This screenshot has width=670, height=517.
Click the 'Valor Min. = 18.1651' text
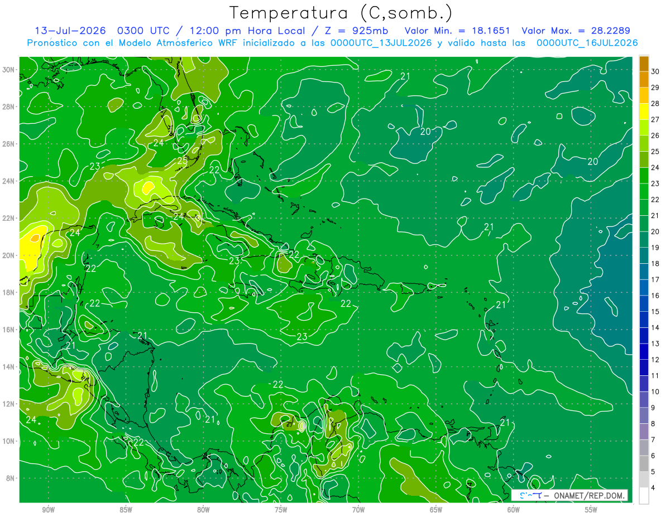(x=458, y=31)
